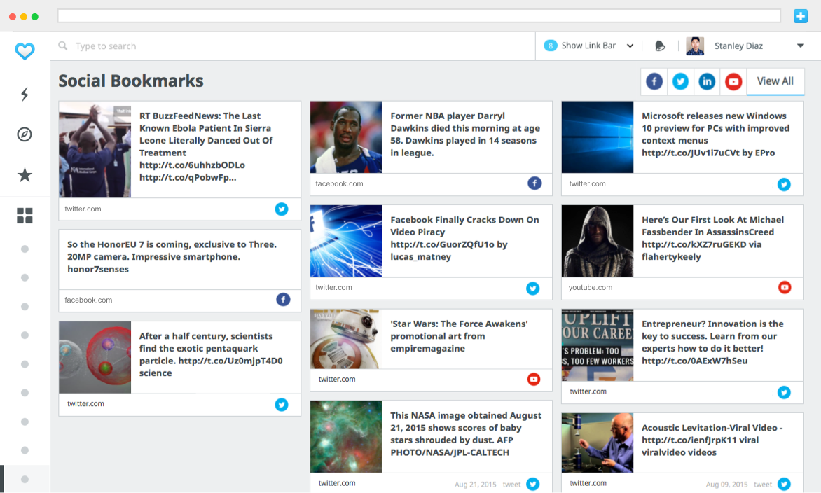Open the grid dashboard icon in sidebar
This screenshot has height=493, width=821.
[x=25, y=216]
